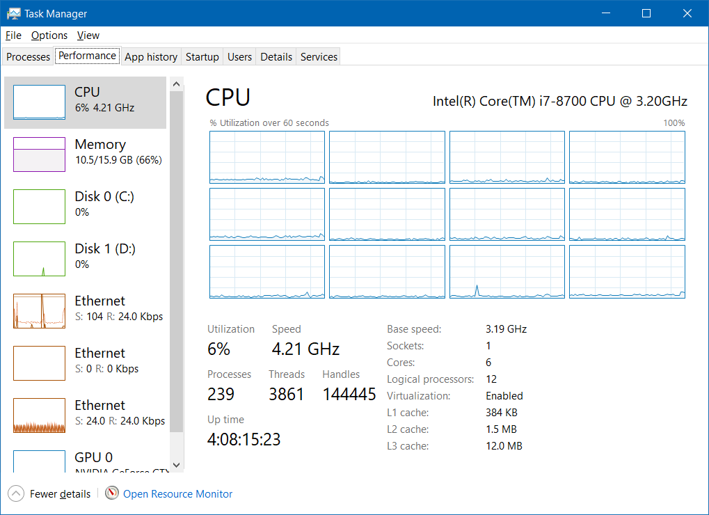Open Resource Monitor link
Viewport: 709px width, 515px height.
coord(177,494)
